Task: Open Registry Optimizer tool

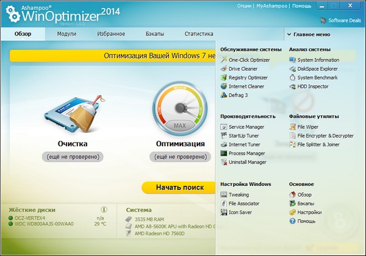Action: [248, 78]
